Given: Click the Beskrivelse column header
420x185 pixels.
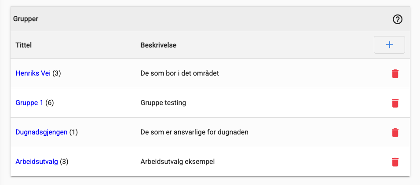Looking at the screenshot, I should (x=158, y=45).
